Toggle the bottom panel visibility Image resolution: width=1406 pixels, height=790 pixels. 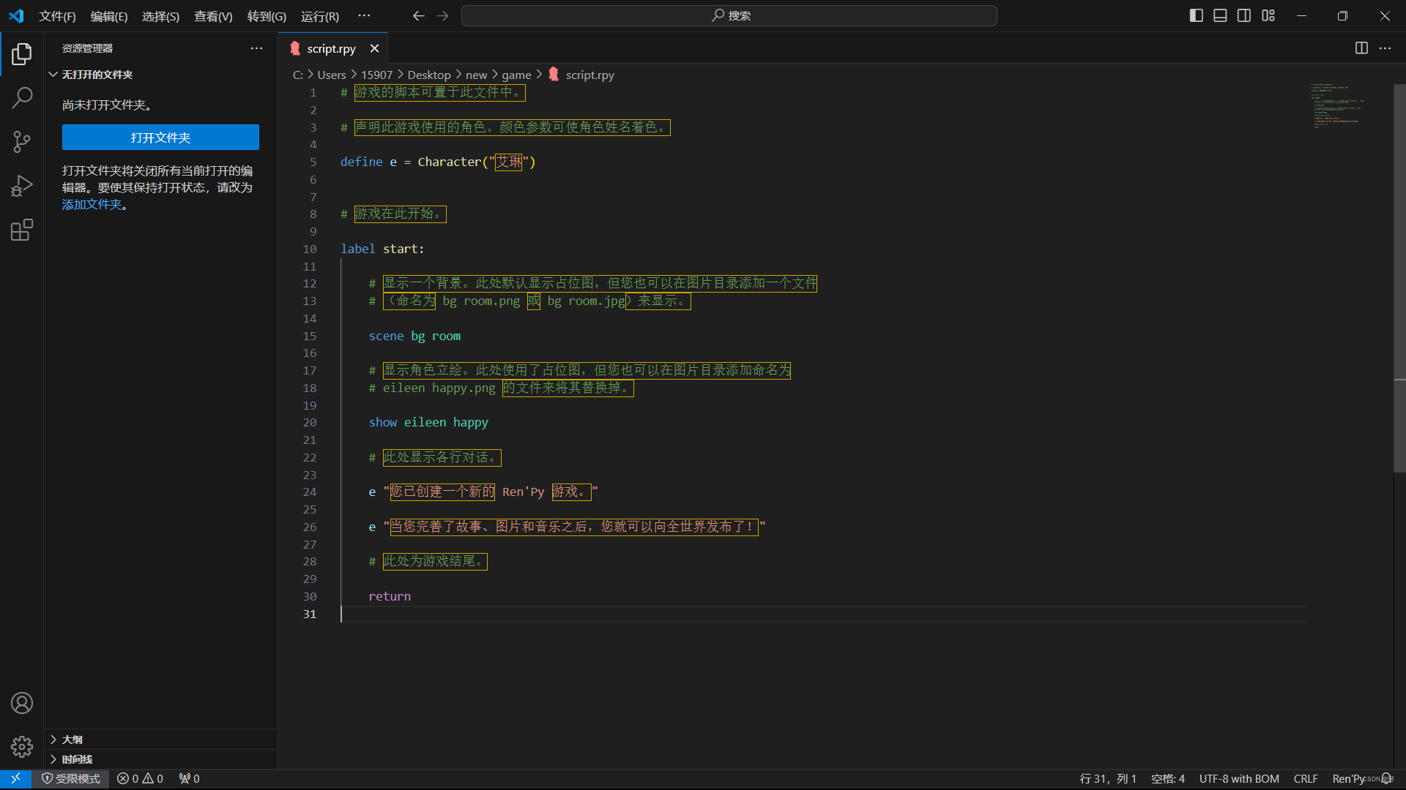(1220, 15)
